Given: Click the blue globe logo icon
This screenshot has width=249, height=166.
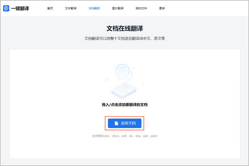Looking at the screenshot, I should (x=6, y=8).
